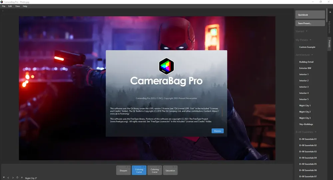This screenshot has width=333, height=180.
Task: Collapse the side panel with the arrow icon
Action: (x=330, y=12)
